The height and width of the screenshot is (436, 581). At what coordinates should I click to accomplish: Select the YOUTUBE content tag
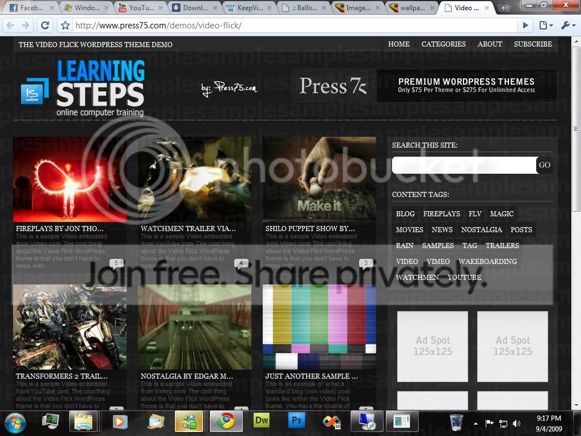tap(464, 278)
